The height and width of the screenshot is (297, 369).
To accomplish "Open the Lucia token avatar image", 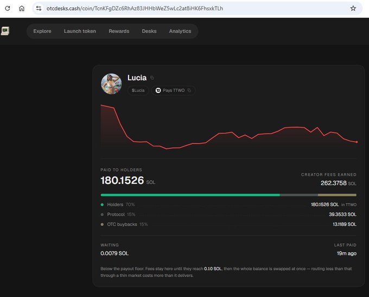I will (x=111, y=84).
